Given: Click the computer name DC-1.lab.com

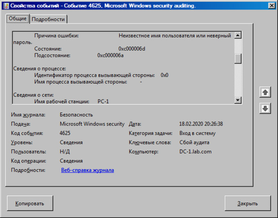Looking at the screenshot, I should pos(195,152).
